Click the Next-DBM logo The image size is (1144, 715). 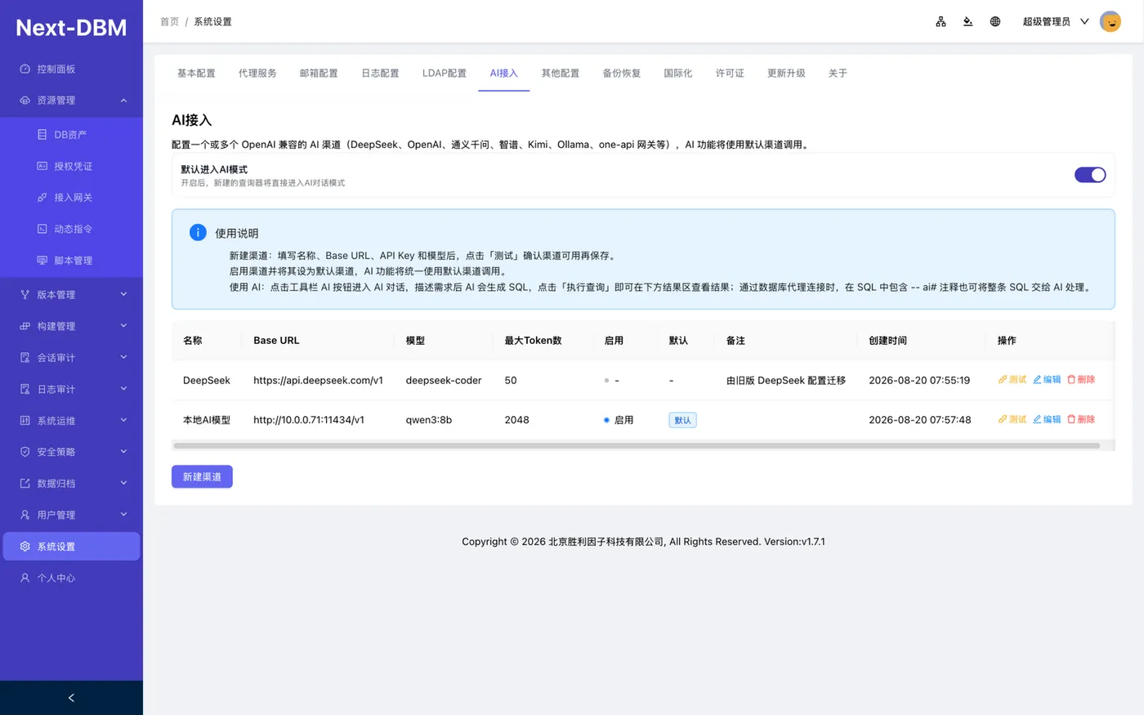[71, 28]
